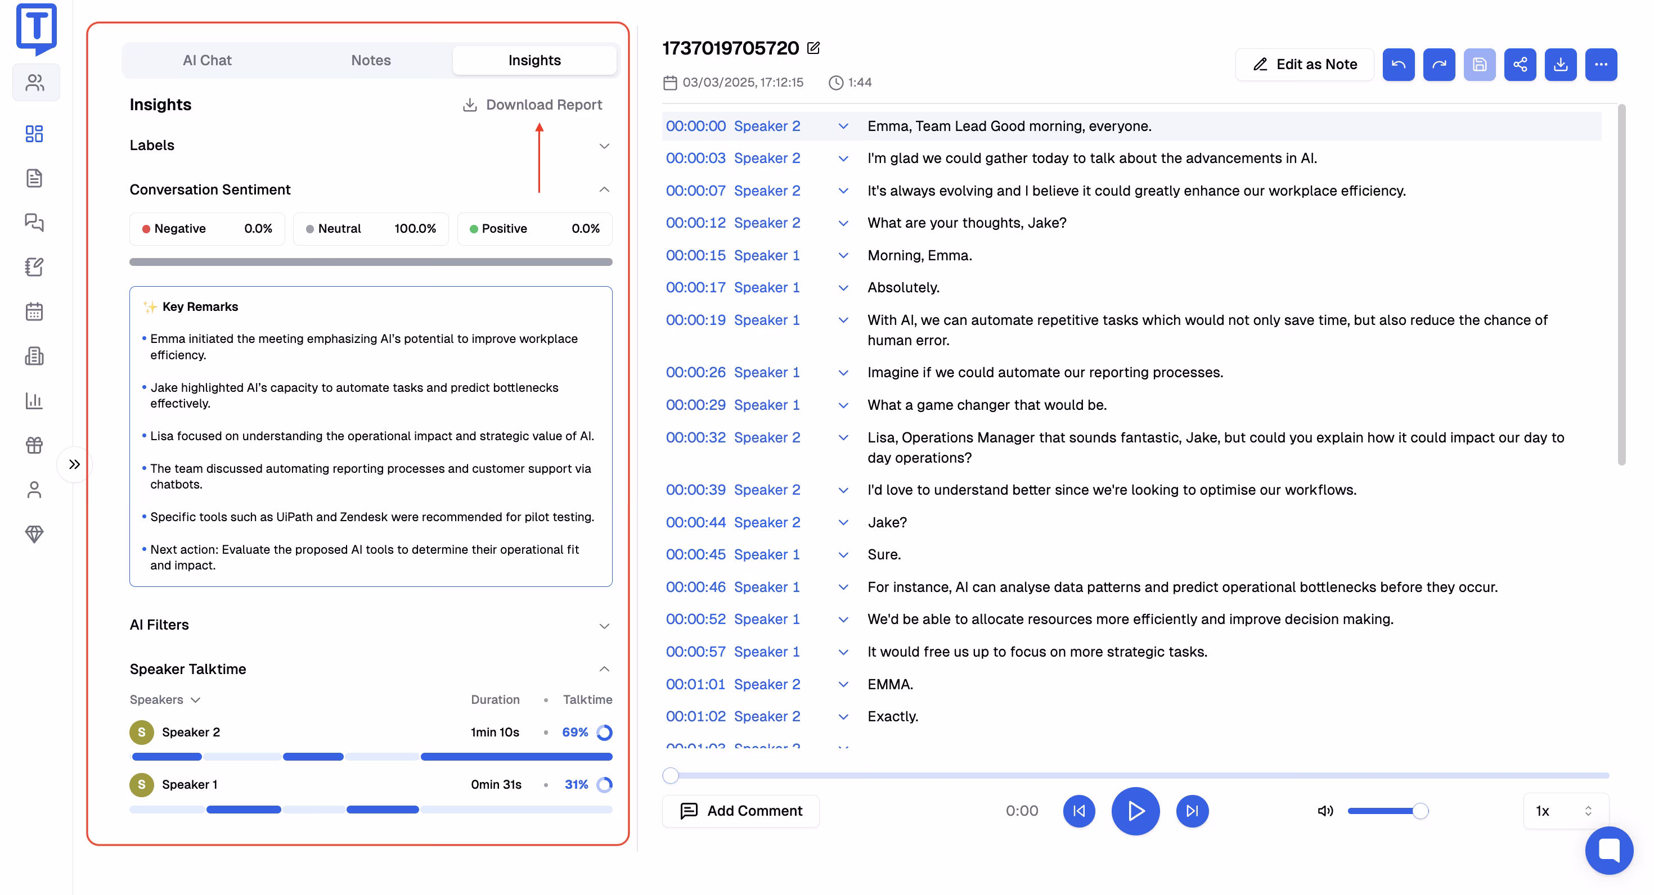Skip forward with the next button
This screenshot has height=895, width=1654.
click(x=1192, y=811)
